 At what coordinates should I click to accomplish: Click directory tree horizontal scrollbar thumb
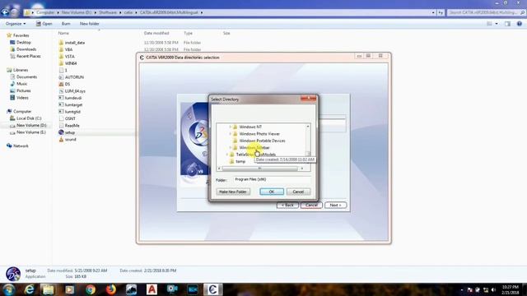pyautogui.click(x=259, y=168)
